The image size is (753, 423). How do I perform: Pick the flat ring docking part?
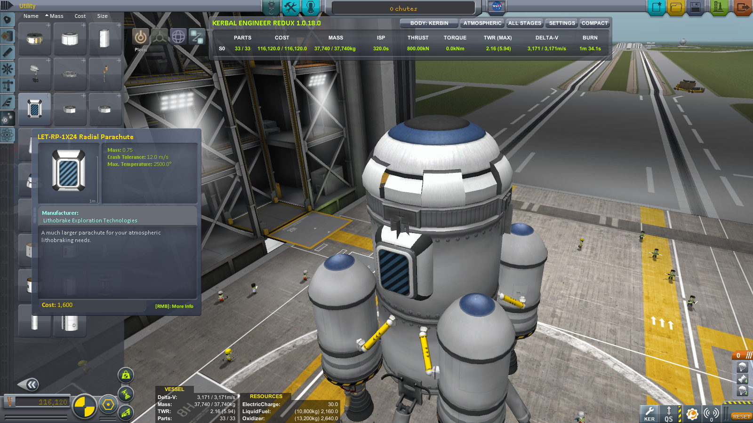click(70, 74)
